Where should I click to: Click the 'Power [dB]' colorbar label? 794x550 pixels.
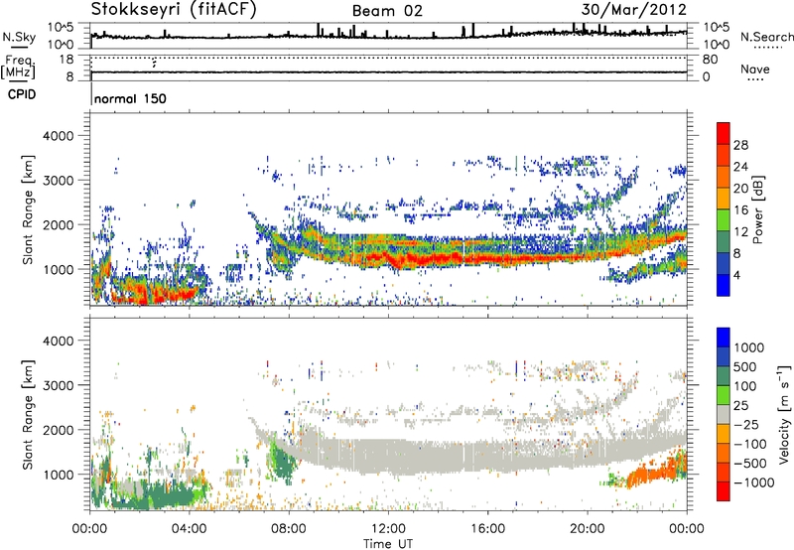click(757, 209)
